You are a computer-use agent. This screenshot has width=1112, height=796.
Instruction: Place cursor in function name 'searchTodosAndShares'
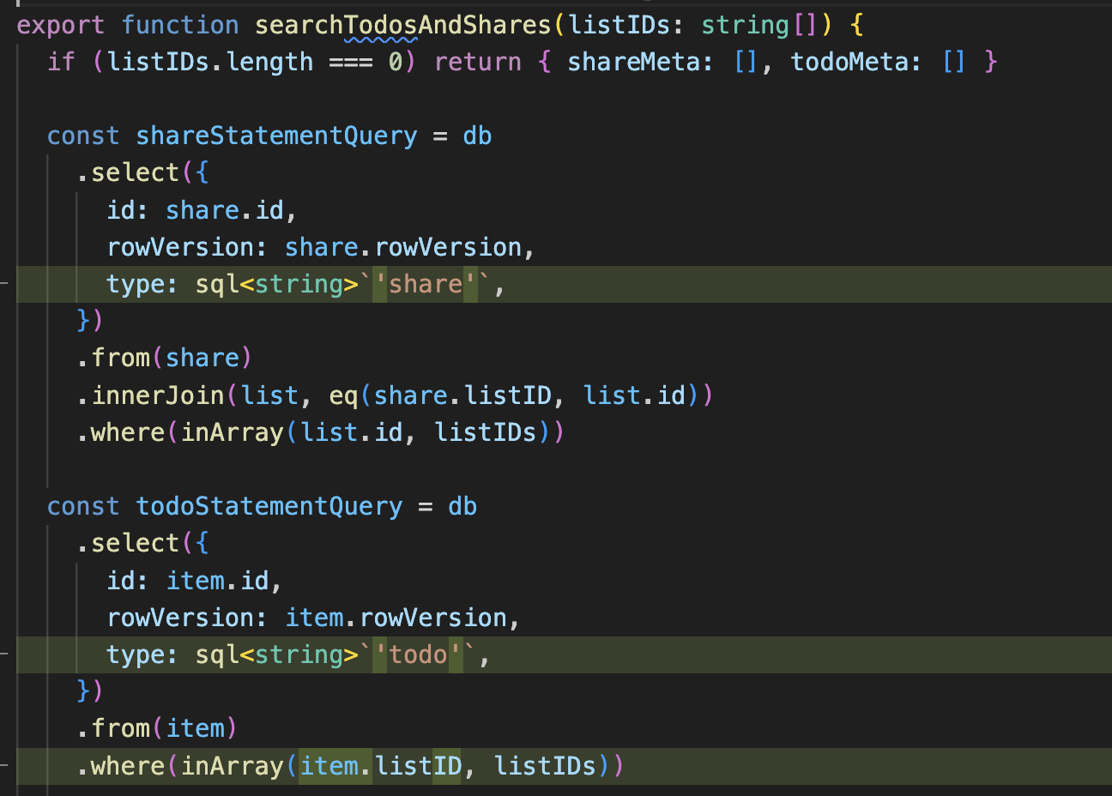point(403,25)
